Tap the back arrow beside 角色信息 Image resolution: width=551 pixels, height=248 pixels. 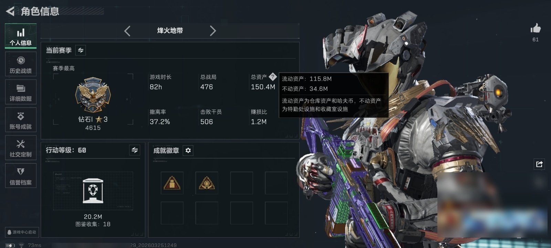point(10,11)
